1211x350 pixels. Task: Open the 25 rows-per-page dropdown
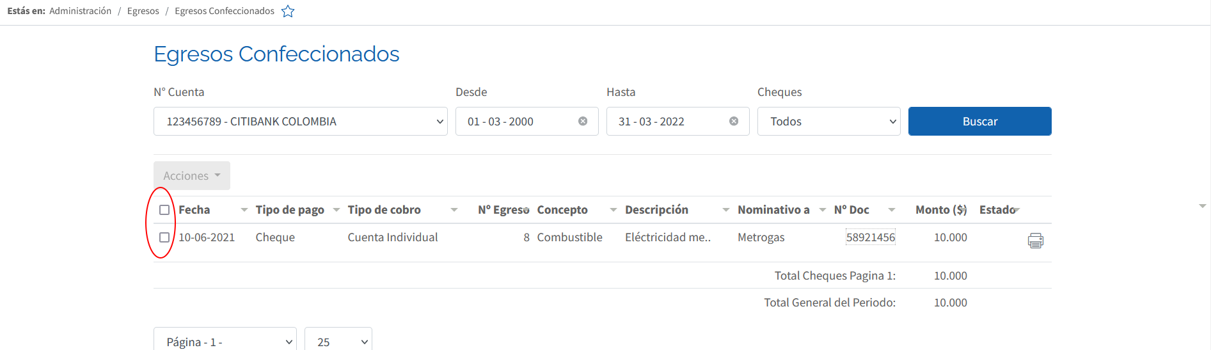pos(338,342)
